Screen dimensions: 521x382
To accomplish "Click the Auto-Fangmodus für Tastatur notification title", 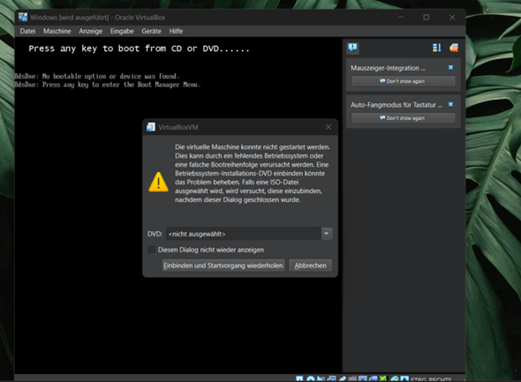I will click(x=396, y=105).
